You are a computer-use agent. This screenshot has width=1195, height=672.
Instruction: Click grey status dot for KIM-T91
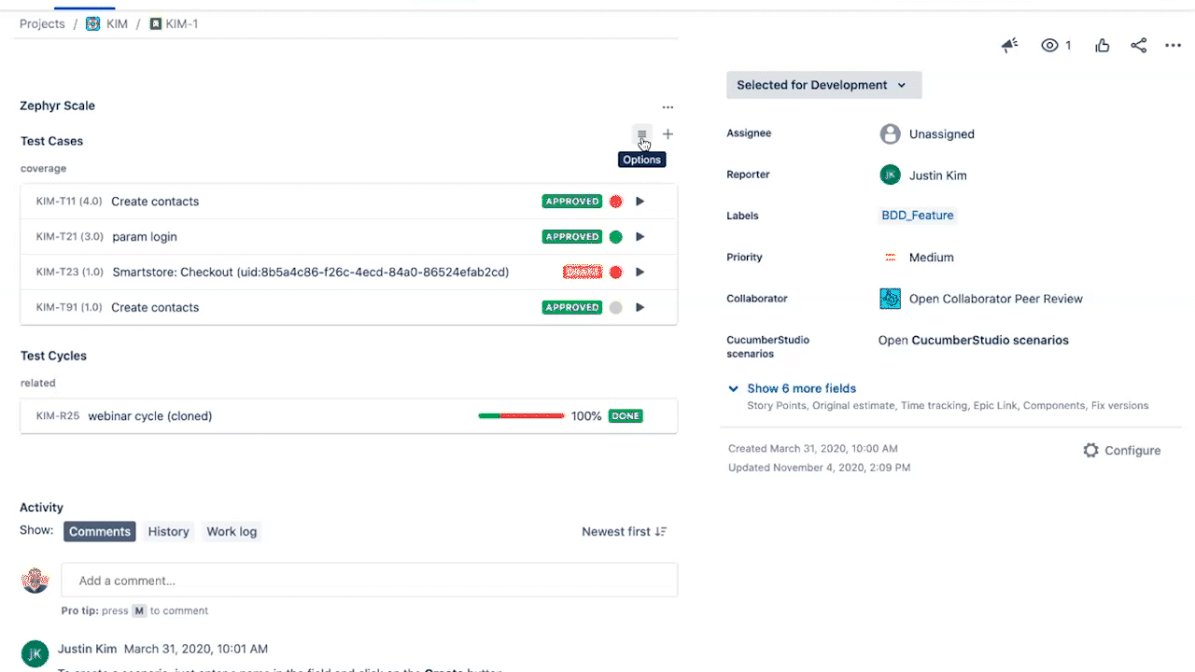(x=615, y=307)
